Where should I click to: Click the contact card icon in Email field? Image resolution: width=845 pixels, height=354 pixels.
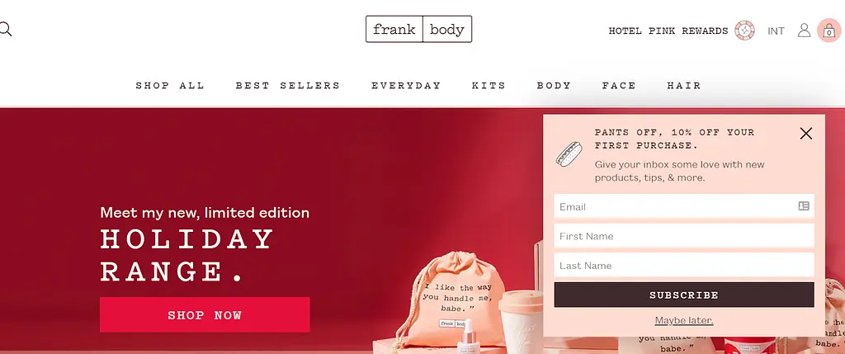click(804, 205)
